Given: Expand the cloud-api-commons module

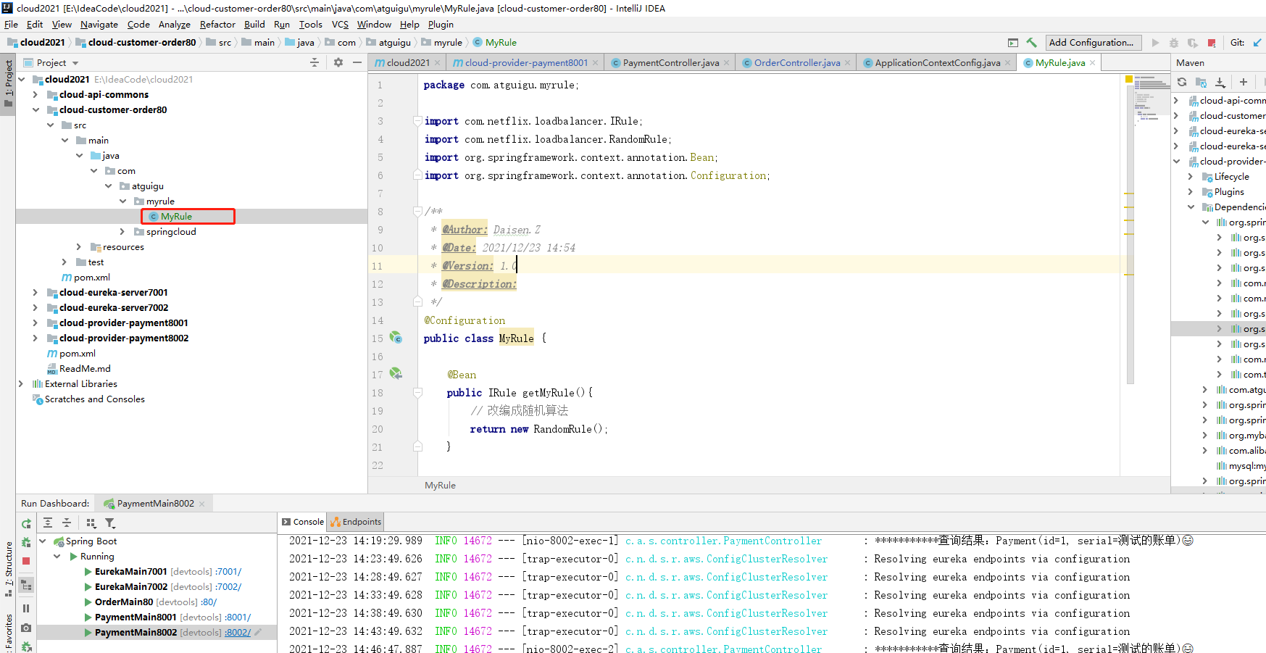Looking at the screenshot, I should tap(36, 95).
